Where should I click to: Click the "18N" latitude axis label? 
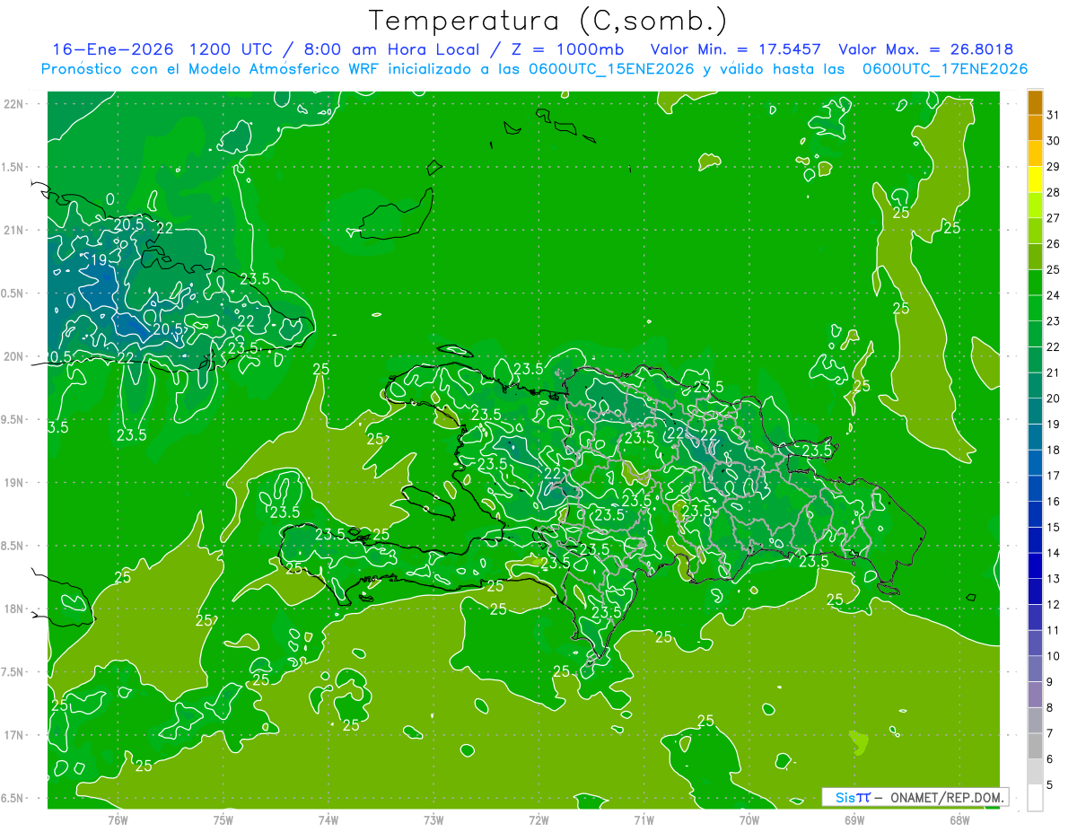[14, 609]
